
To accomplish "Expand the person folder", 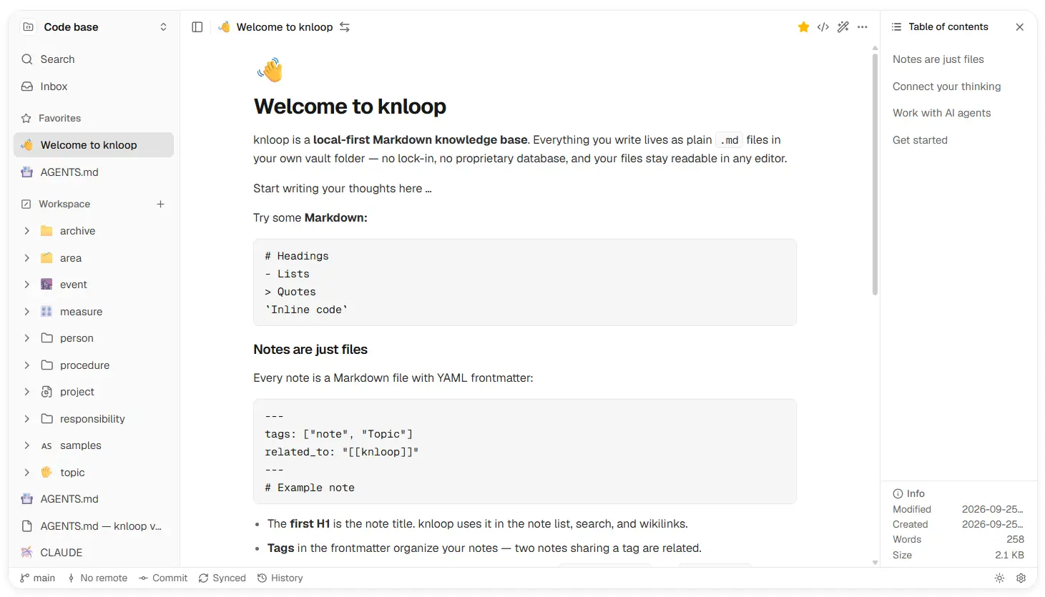I will point(27,338).
